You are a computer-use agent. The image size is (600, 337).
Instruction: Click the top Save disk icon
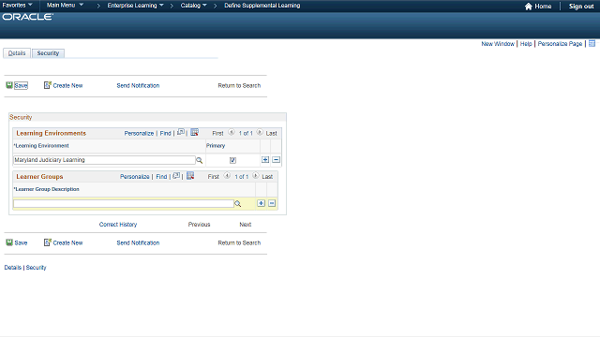click(9, 85)
